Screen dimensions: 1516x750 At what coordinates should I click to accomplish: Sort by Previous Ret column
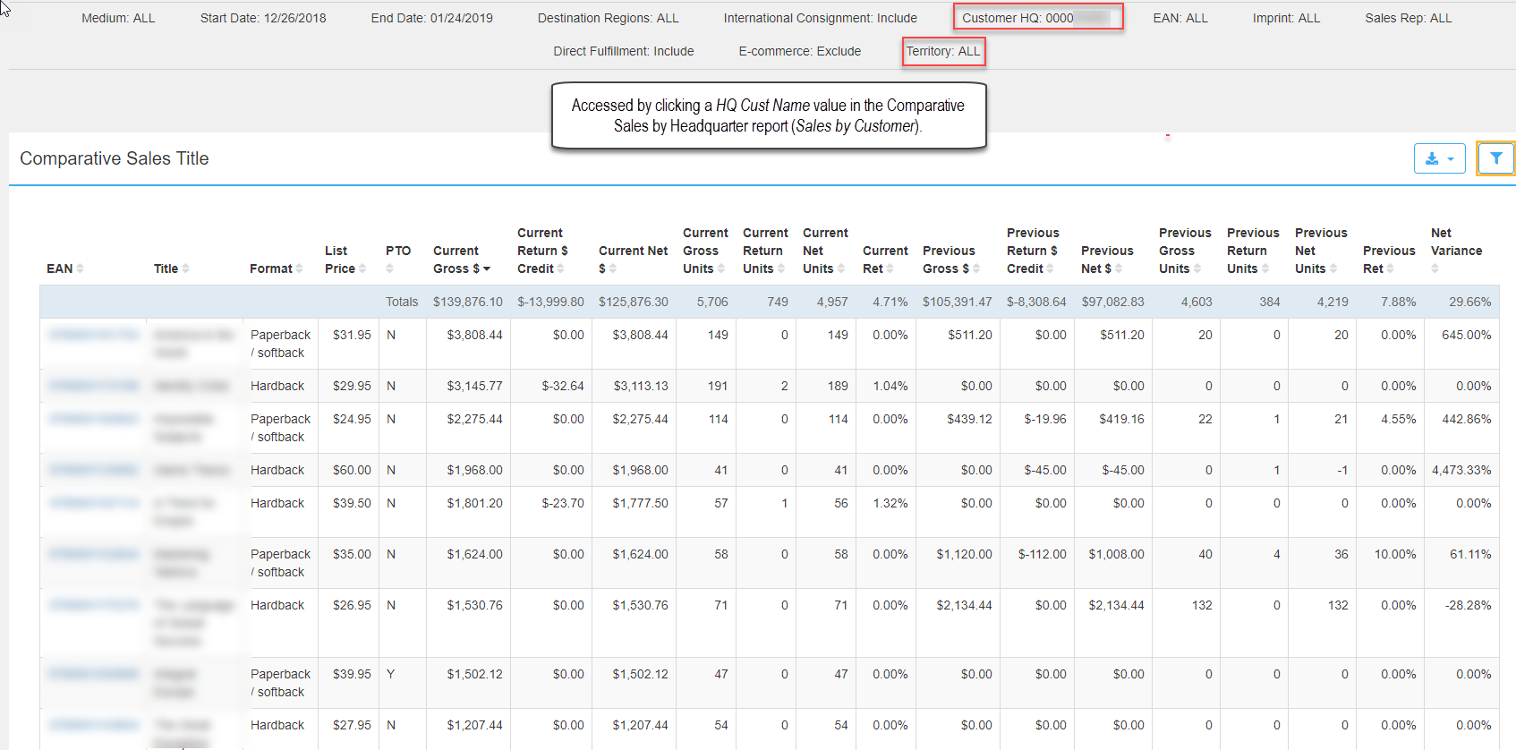(1389, 260)
